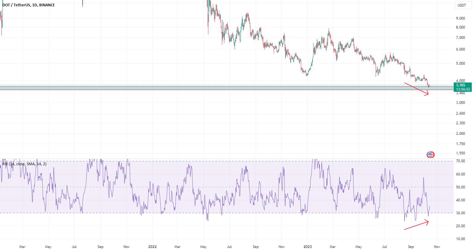Click the Nov label just before 2022

pos(127,247)
